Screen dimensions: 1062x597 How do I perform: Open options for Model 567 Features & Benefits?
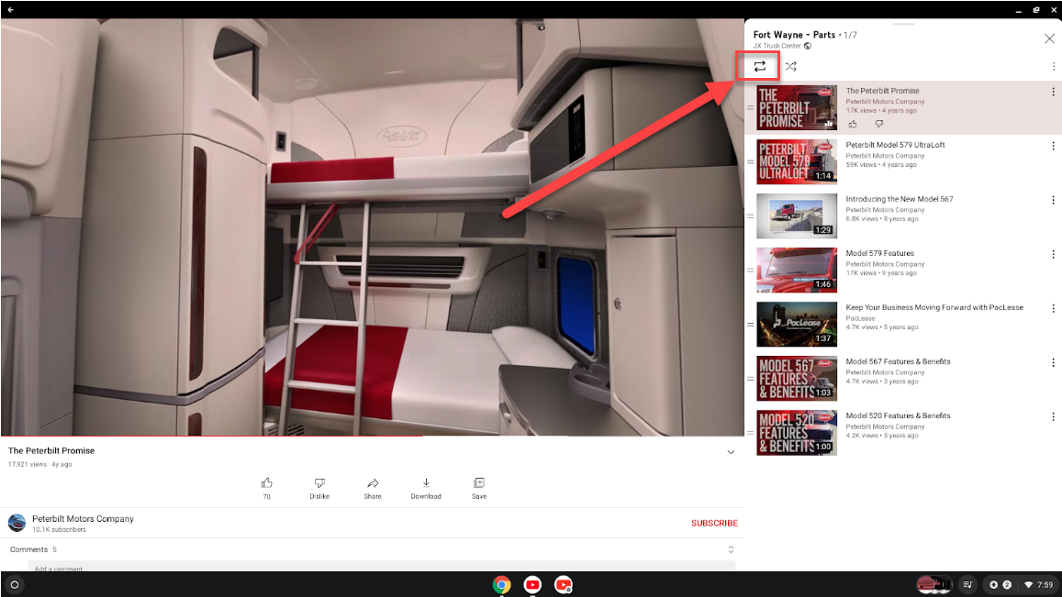tap(1053, 362)
